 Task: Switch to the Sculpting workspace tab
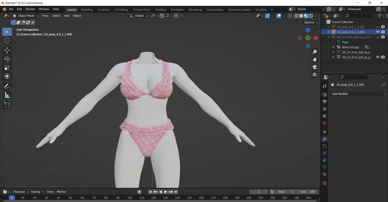coord(103,10)
